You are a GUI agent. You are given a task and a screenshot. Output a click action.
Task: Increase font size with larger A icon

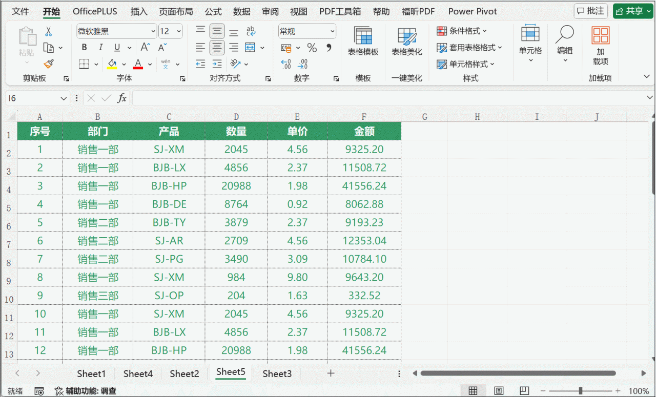(x=145, y=48)
